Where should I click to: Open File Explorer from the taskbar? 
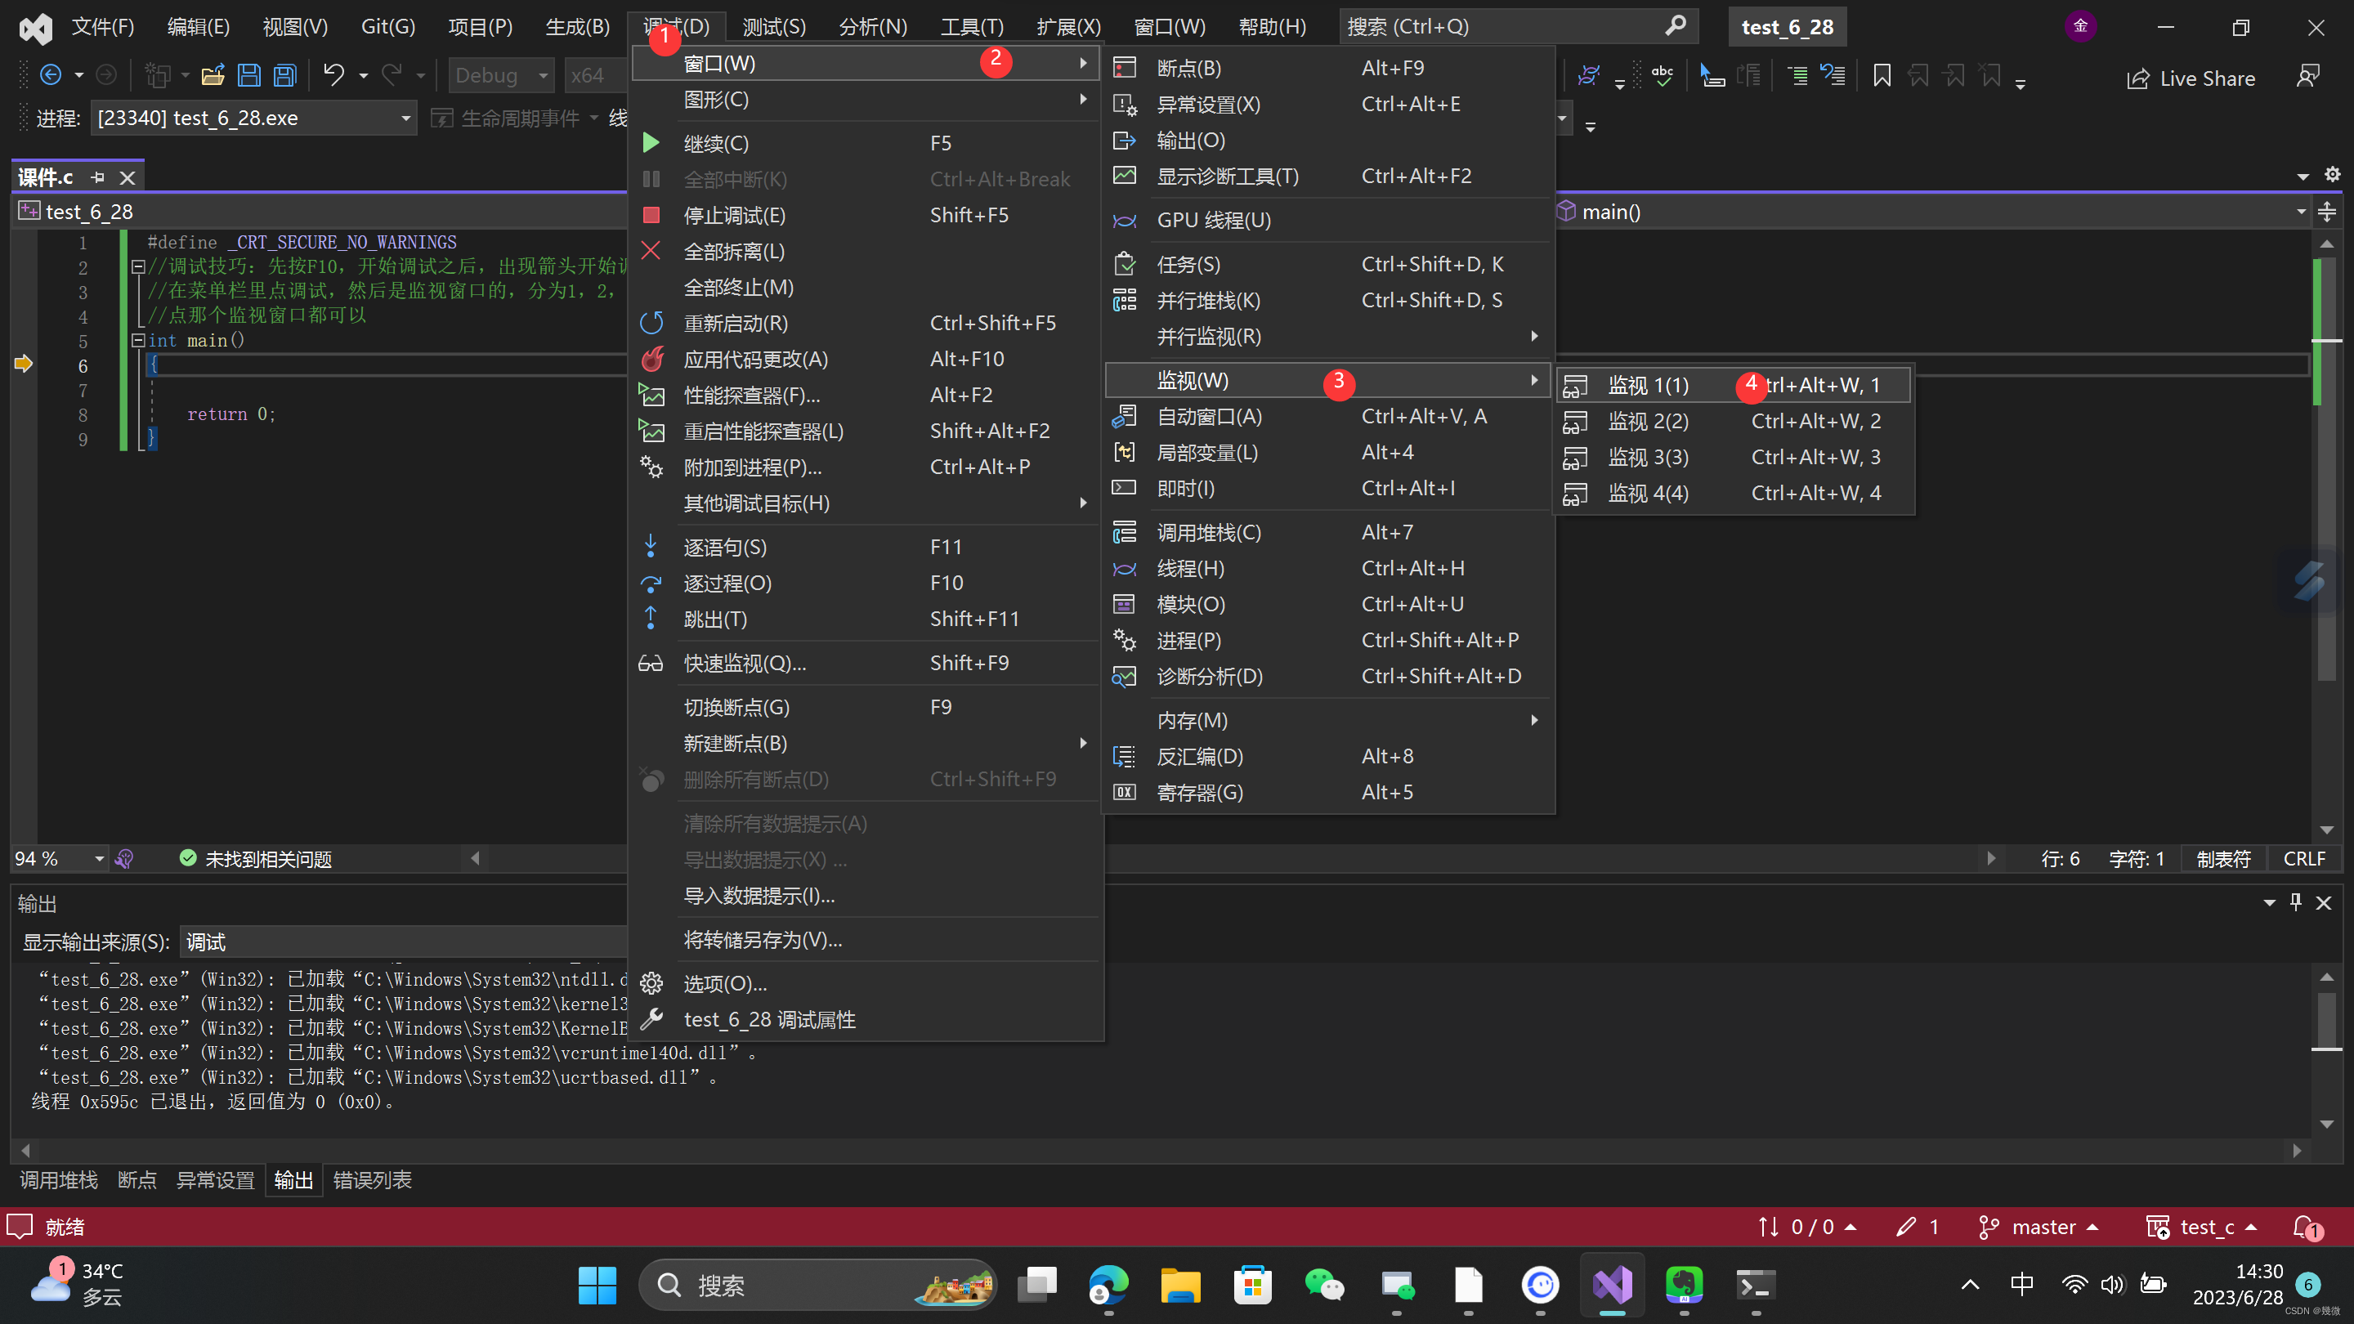[x=1180, y=1286]
